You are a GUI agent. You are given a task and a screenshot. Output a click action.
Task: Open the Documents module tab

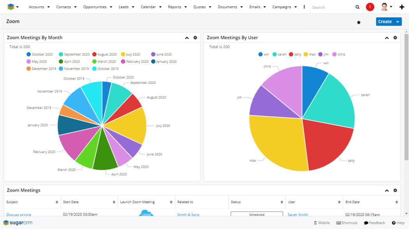[x=227, y=7]
